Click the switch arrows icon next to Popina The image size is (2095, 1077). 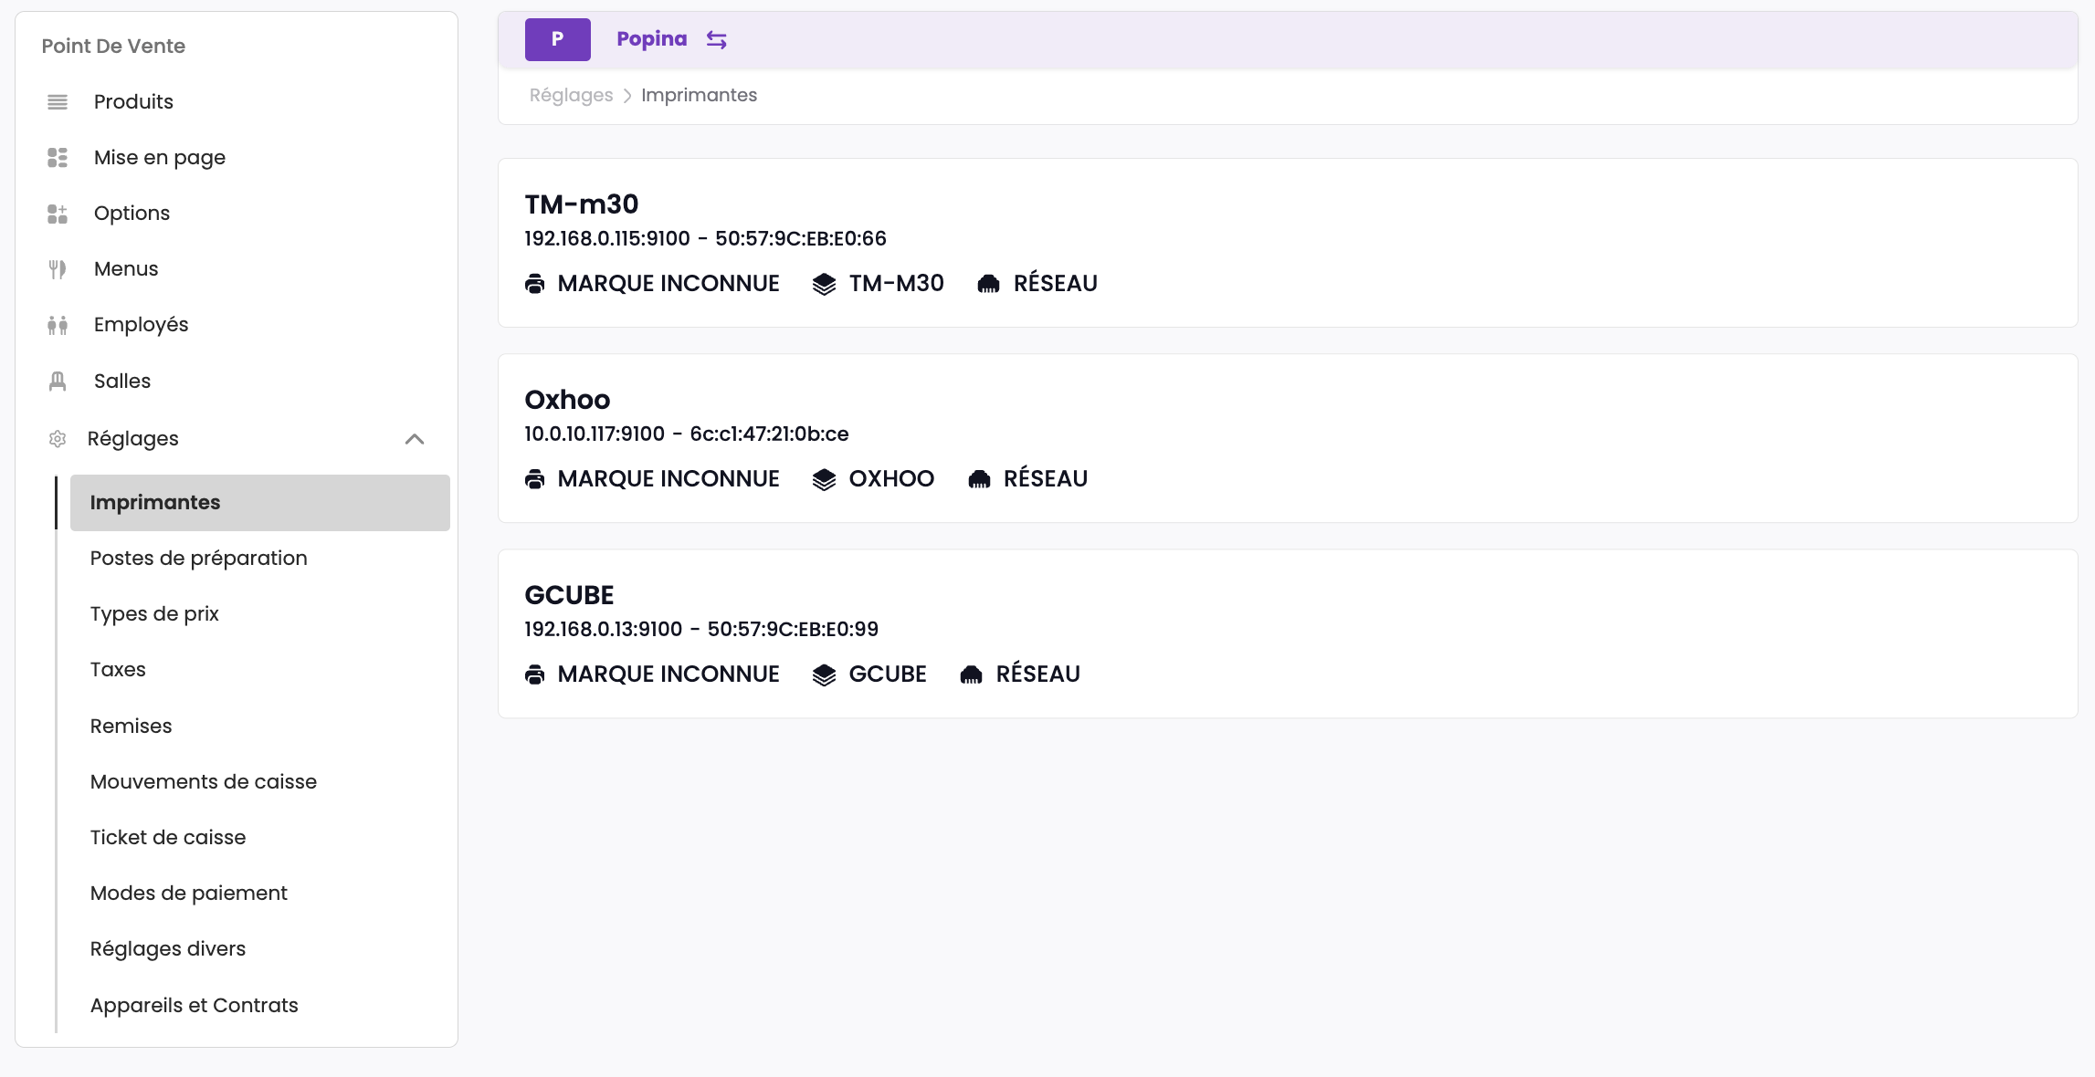[717, 39]
